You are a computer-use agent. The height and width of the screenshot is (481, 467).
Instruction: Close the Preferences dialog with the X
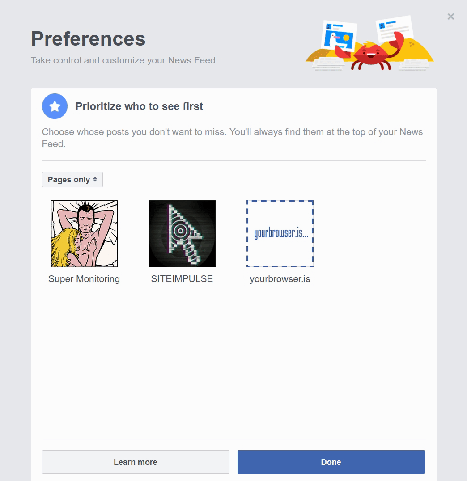pyautogui.click(x=450, y=17)
